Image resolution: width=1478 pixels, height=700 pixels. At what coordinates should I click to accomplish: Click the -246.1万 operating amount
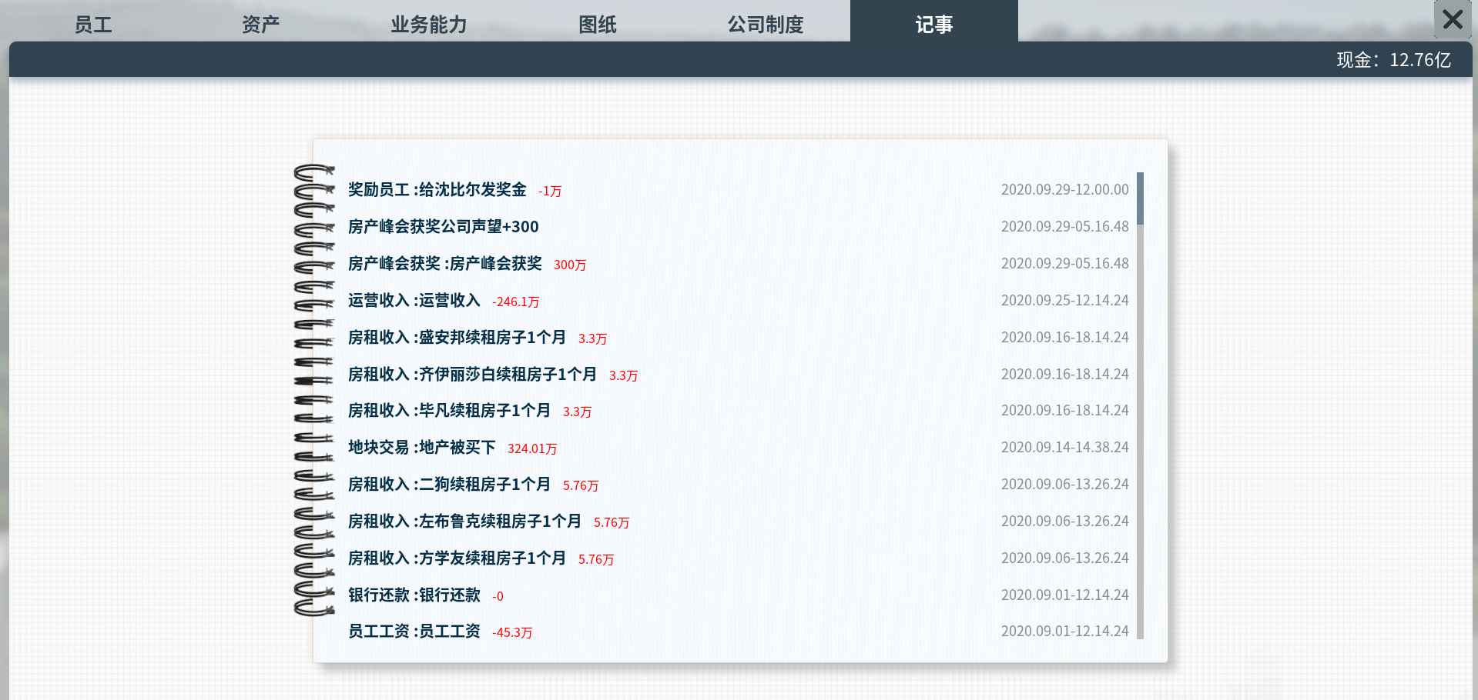click(515, 302)
